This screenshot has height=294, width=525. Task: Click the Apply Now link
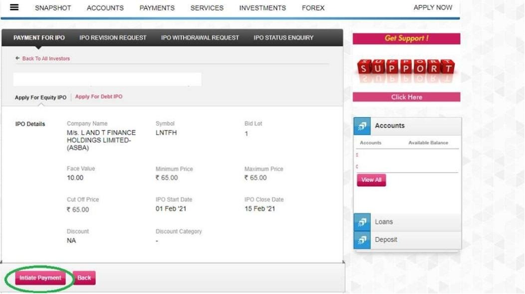pos(432,8)
